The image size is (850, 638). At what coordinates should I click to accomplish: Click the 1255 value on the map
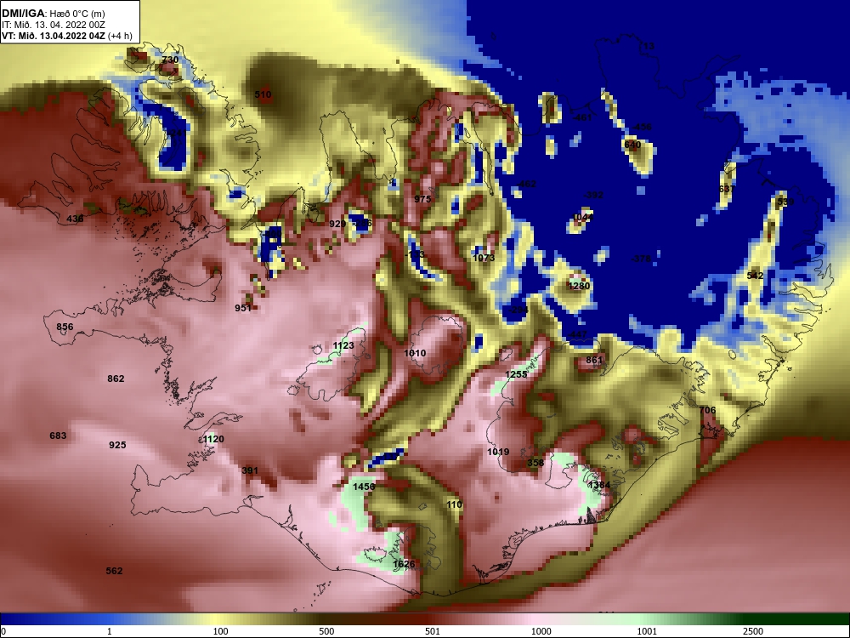click(x=516, y=374)
